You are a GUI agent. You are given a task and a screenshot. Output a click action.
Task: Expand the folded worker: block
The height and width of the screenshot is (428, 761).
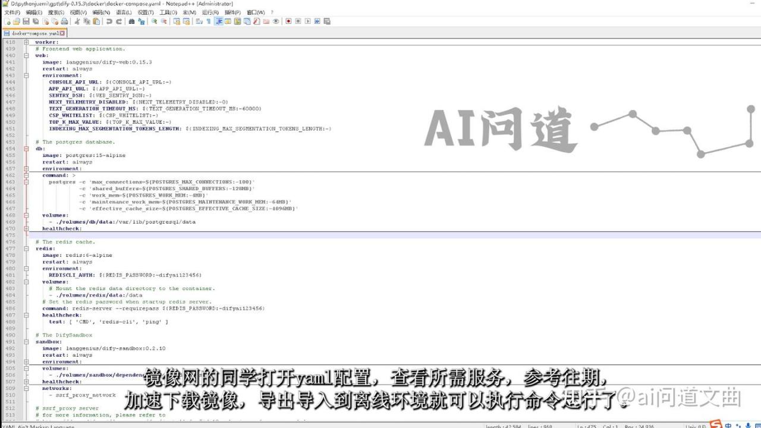click(x=26, y=42)
